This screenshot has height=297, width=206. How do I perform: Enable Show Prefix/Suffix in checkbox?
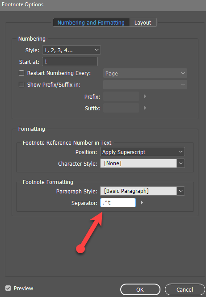pos(21,84)
